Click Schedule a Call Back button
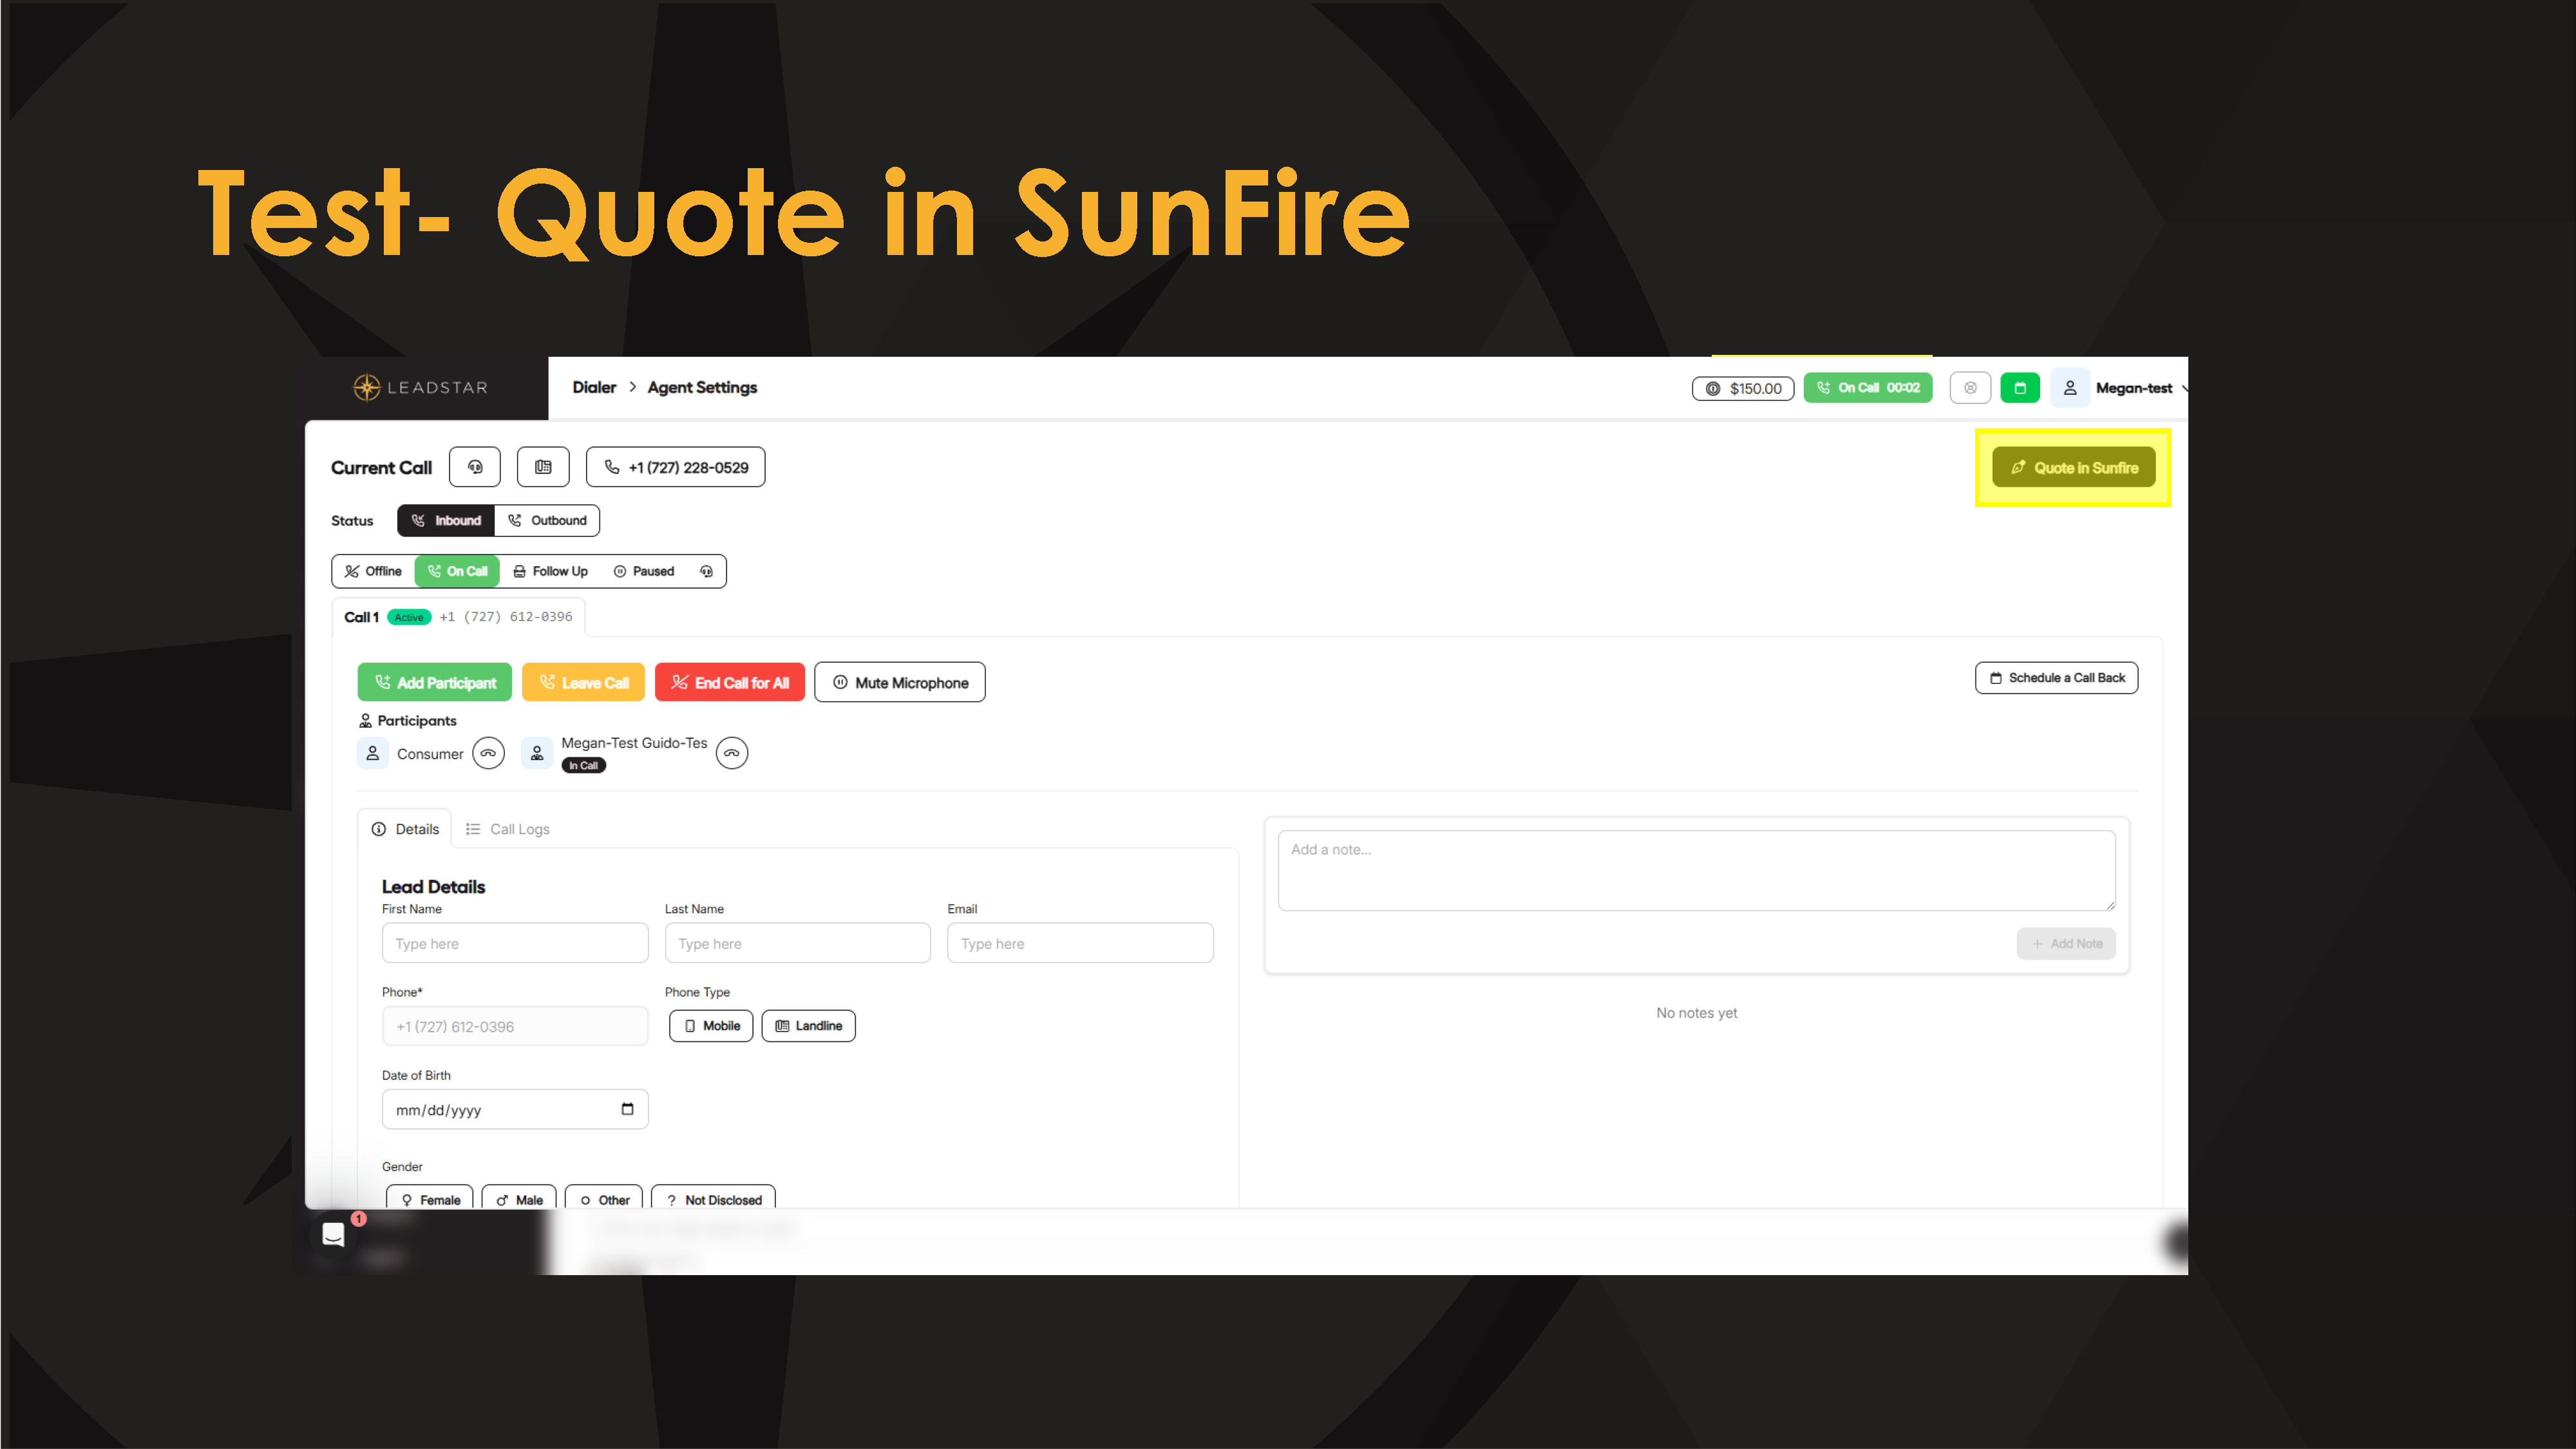Viewport: 2576px width, 1449px height. [x=2057, y=677]
